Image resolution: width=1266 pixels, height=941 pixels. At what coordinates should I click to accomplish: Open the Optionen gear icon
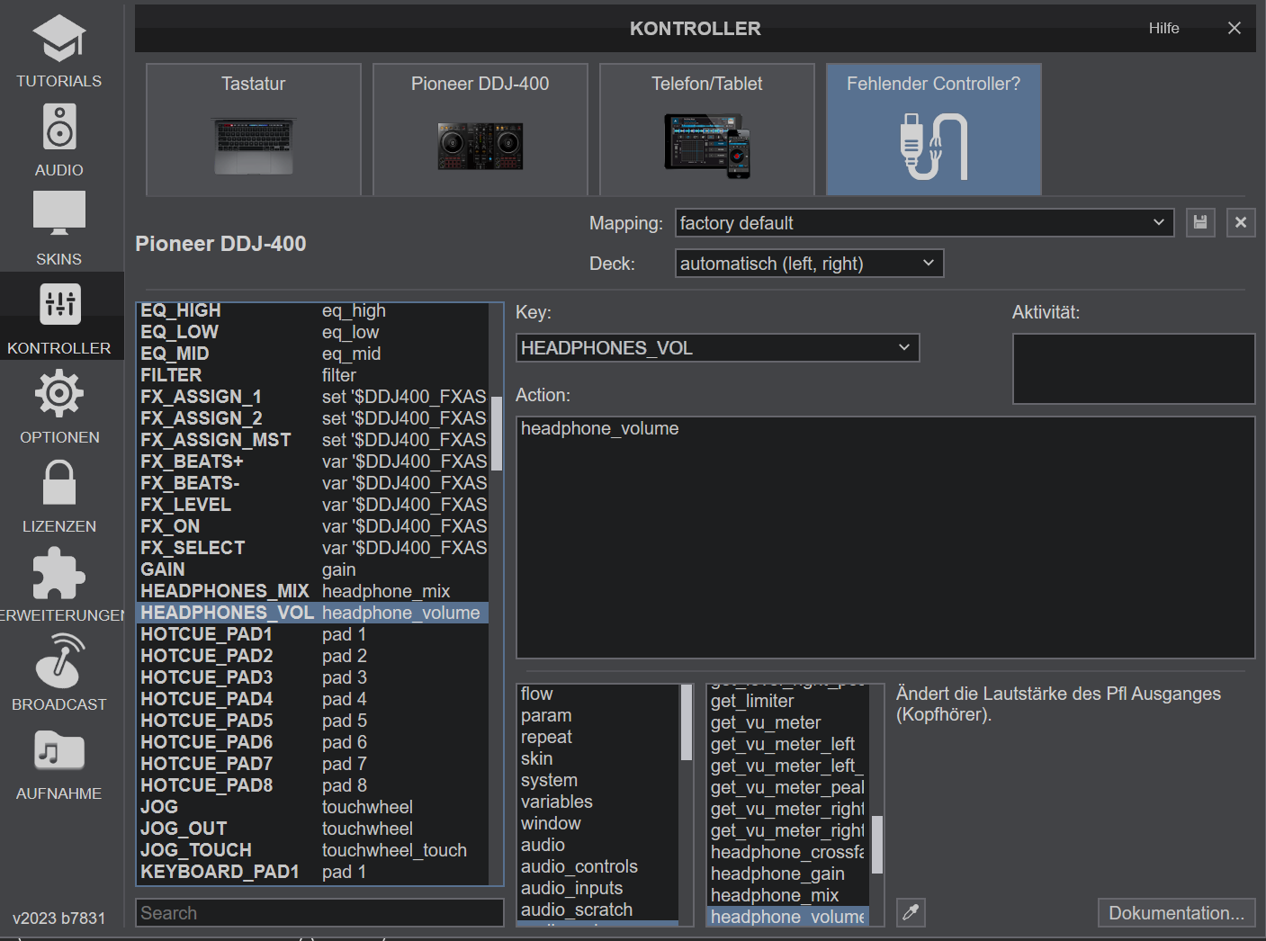pos(59,393)
